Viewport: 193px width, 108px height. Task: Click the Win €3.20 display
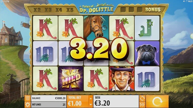pyautogui.click(x=116, y=102)
